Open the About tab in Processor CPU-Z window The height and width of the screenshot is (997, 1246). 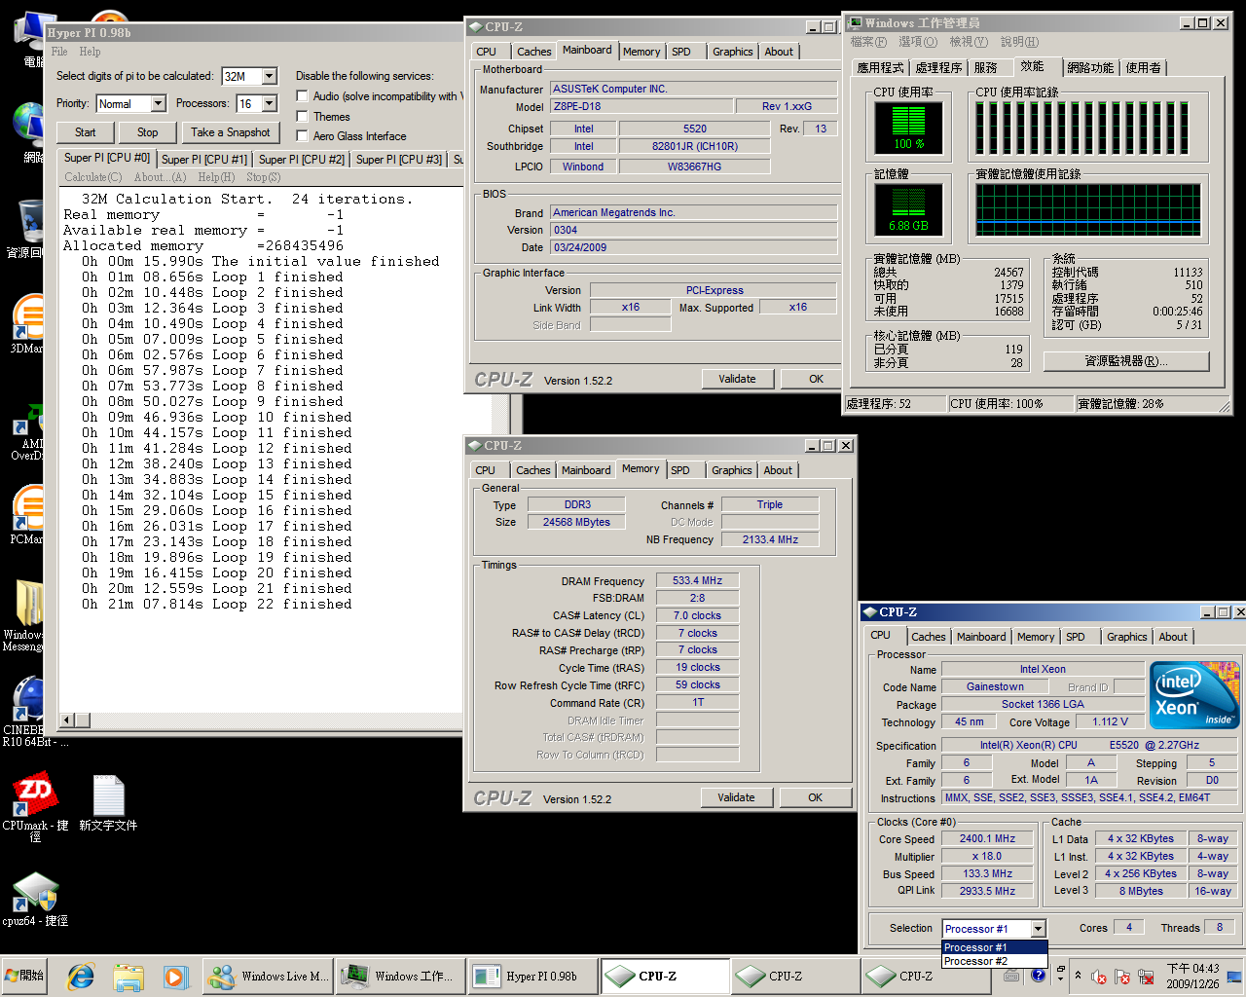(x=1173, y=637)
